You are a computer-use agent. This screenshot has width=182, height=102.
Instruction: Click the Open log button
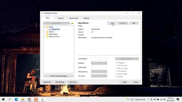(x=73, y=82)
